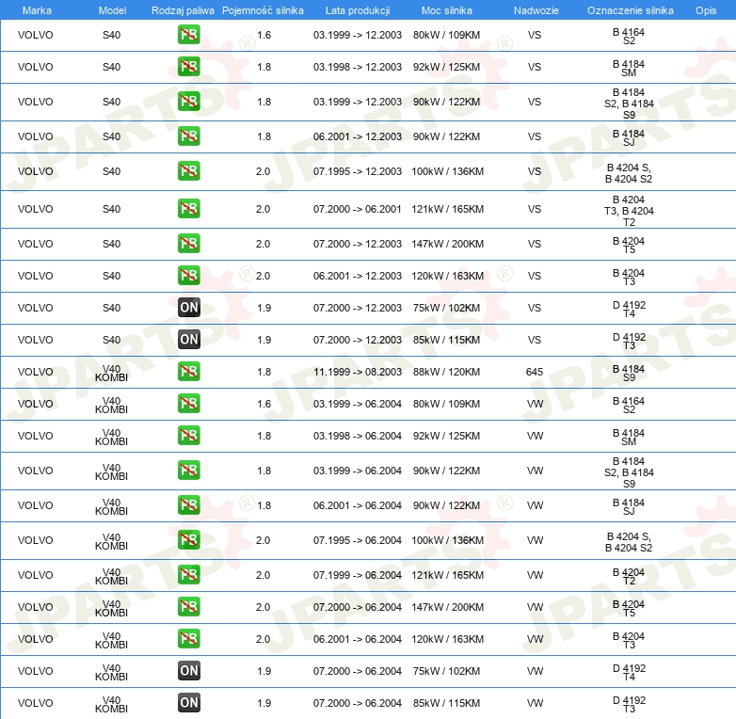Click the Opis column header
Screen dimensions: 736x719
tap(706, 10)
